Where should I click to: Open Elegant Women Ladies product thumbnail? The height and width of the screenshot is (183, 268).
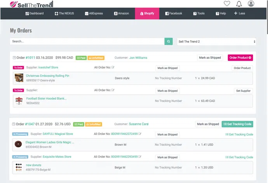(18, 144)
